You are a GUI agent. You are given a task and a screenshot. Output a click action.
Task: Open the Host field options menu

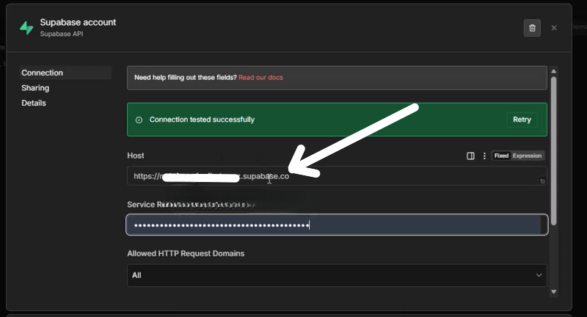click(x=484, y=156)
